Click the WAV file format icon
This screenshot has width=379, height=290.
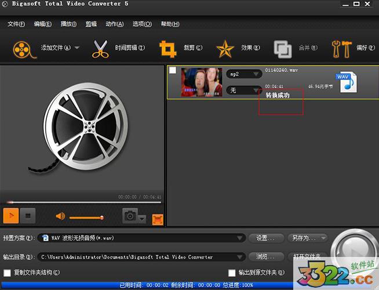click(346, 82)
